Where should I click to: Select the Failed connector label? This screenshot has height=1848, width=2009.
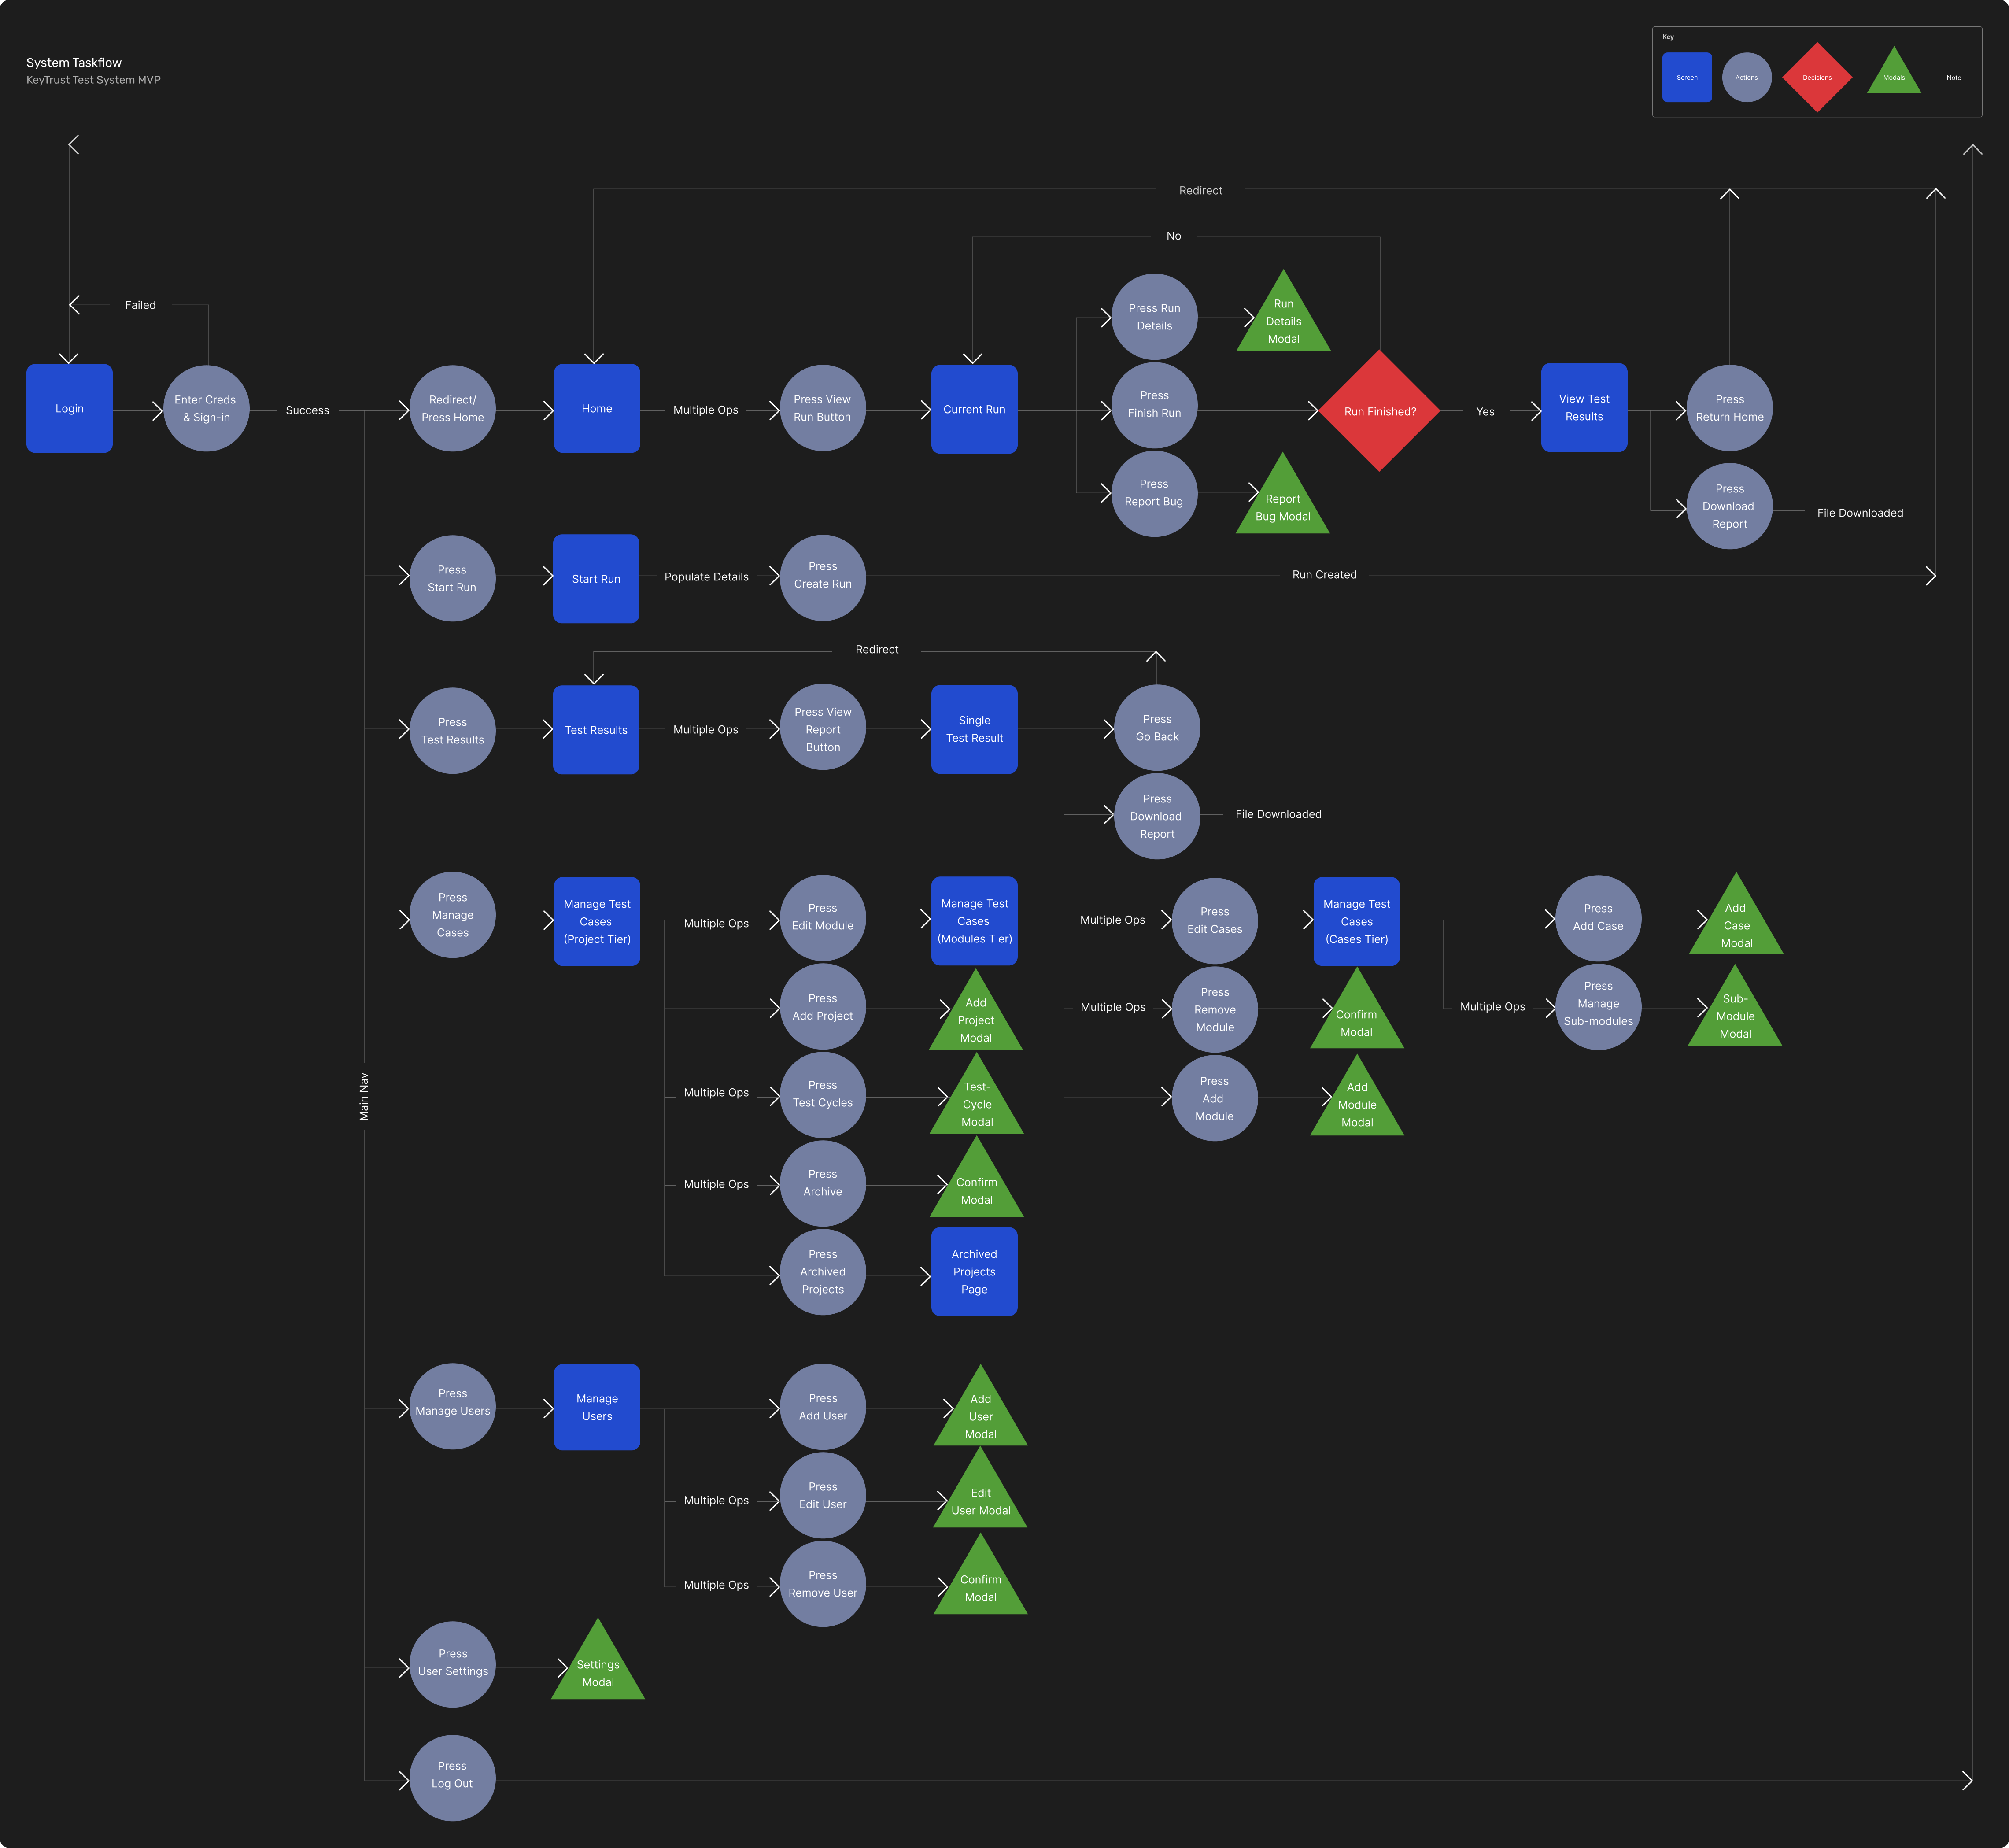tap(140, 305)
